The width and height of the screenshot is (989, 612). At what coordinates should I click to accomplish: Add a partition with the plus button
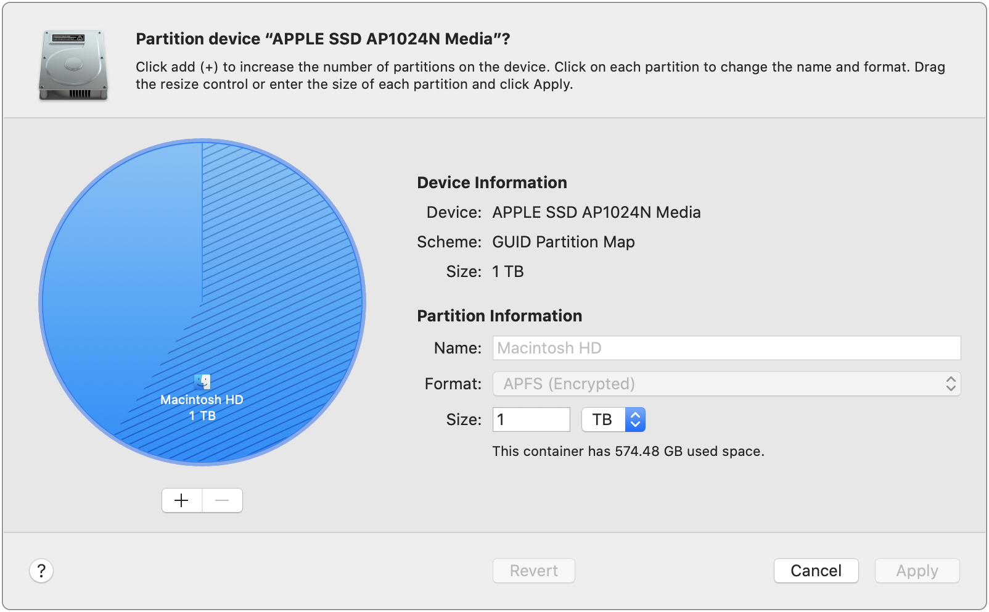pyautogui.click(x=182, y=500)
